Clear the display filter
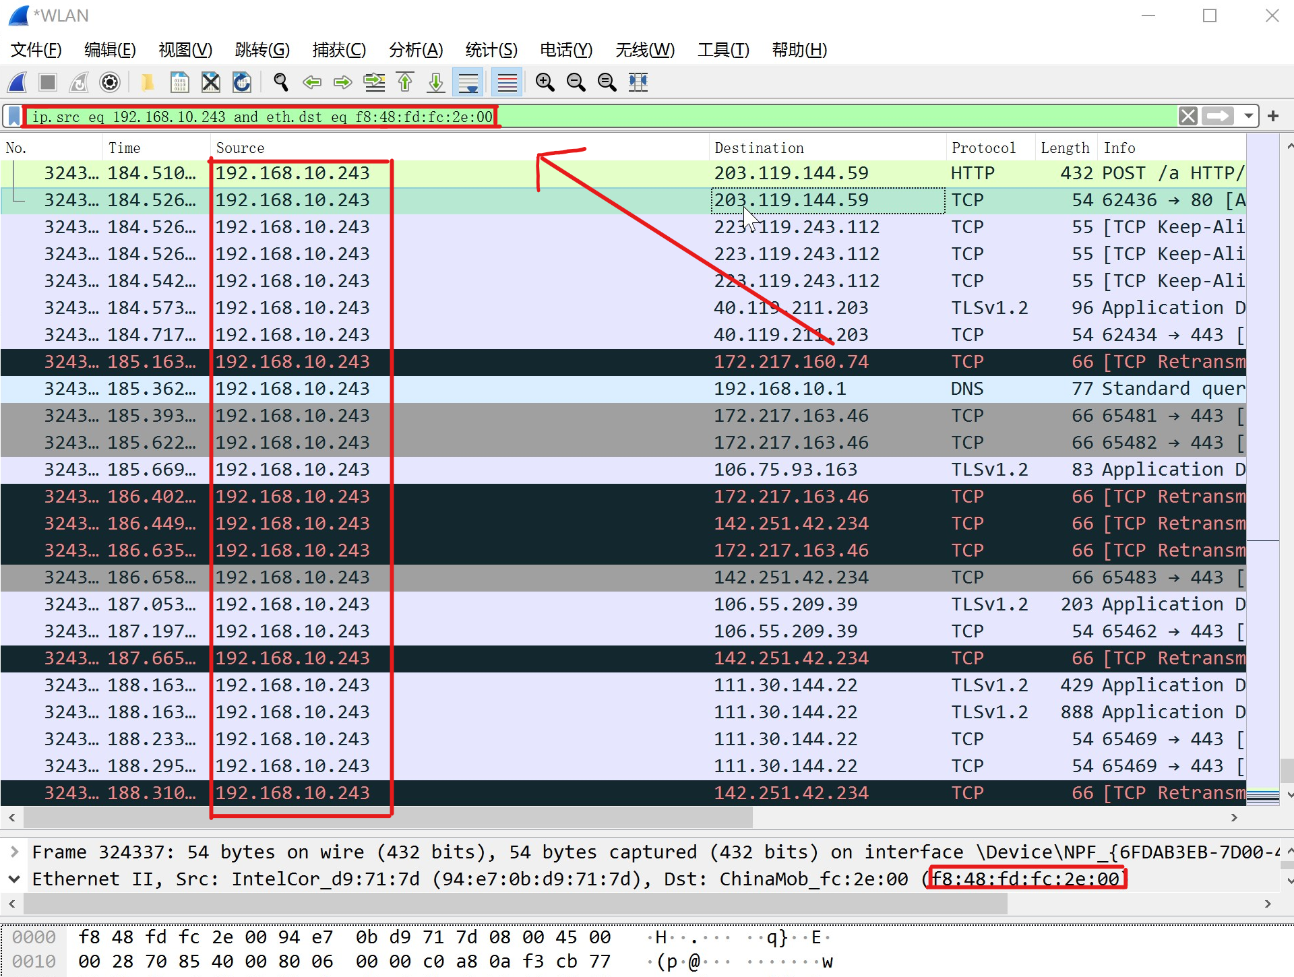This screenshot has width=1294, height=977. point(1188,116)
